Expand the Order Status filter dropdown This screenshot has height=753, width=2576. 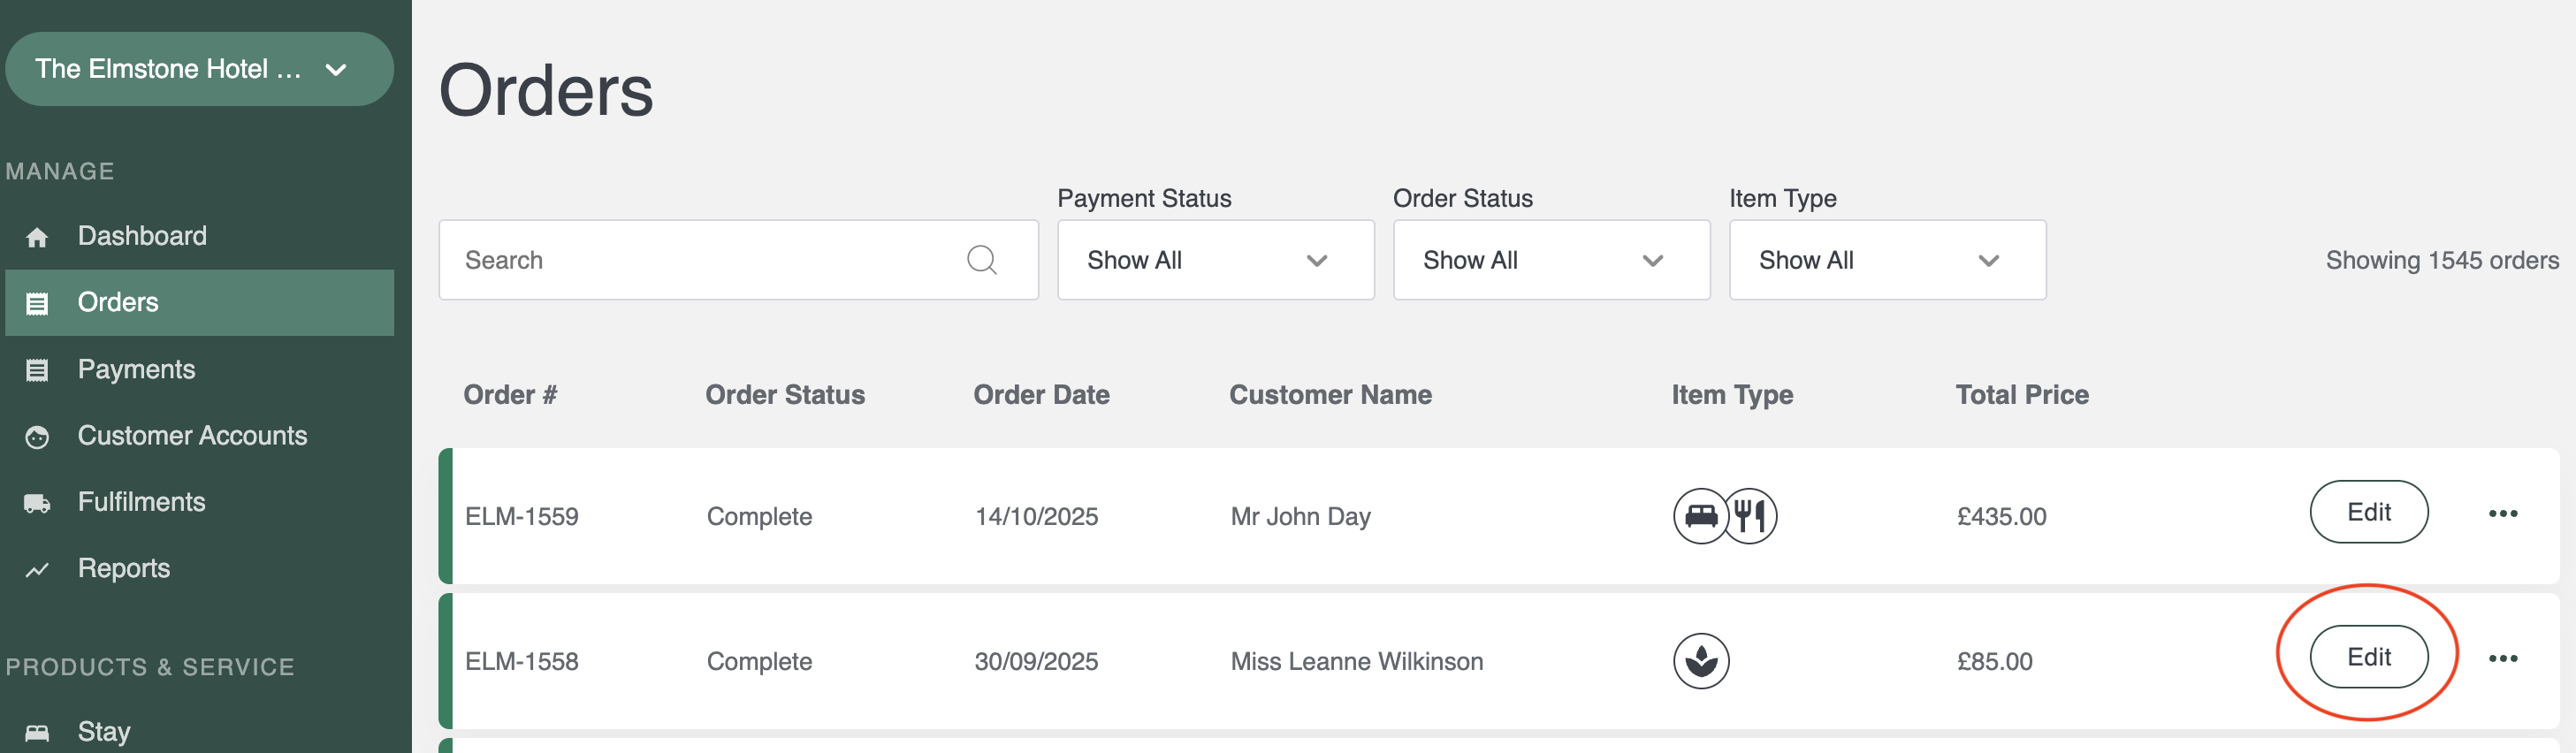pos(1551,260)
